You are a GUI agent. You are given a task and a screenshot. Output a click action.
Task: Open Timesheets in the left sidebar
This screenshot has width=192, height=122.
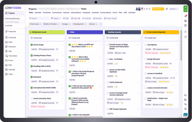11,56
